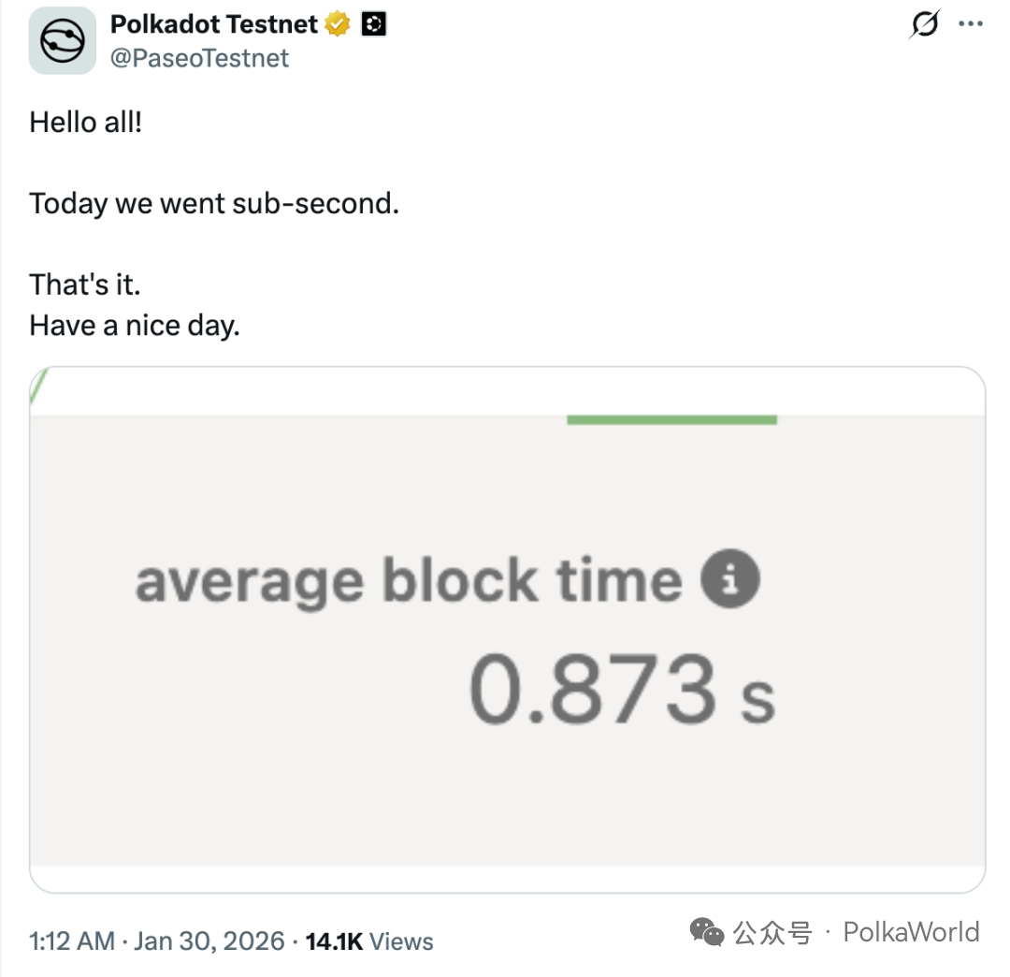Viewport: 1010px width, 977px height.
Task: Click the square affiliate badge icon
Action: click(374, 24)
